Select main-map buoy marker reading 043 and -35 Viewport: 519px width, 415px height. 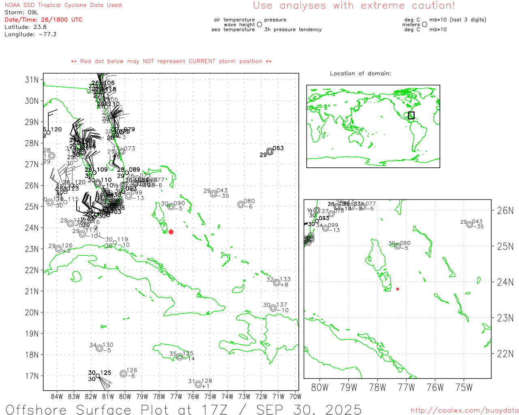[x=214, y=194]
